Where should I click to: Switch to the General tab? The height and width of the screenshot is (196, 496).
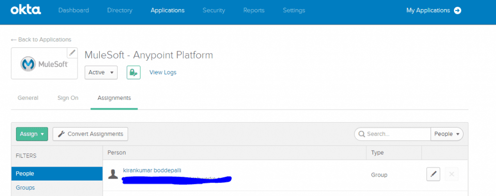(28, 98)
